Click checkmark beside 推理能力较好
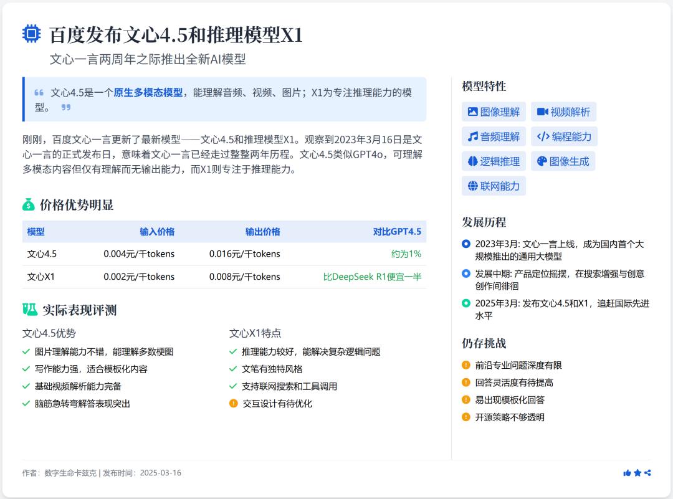673x499 pixels. coord(233,352)
